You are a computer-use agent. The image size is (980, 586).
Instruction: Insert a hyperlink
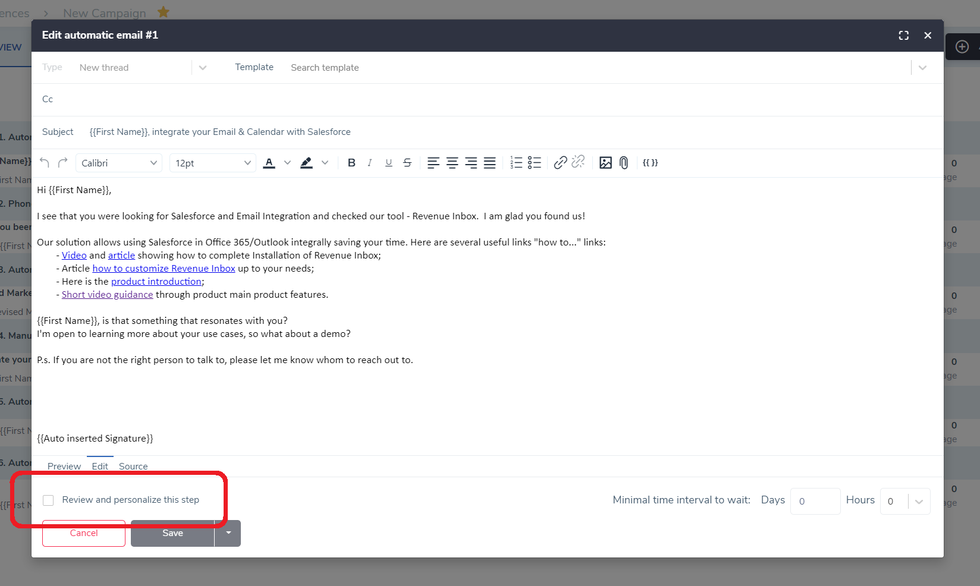click(560, 163)
